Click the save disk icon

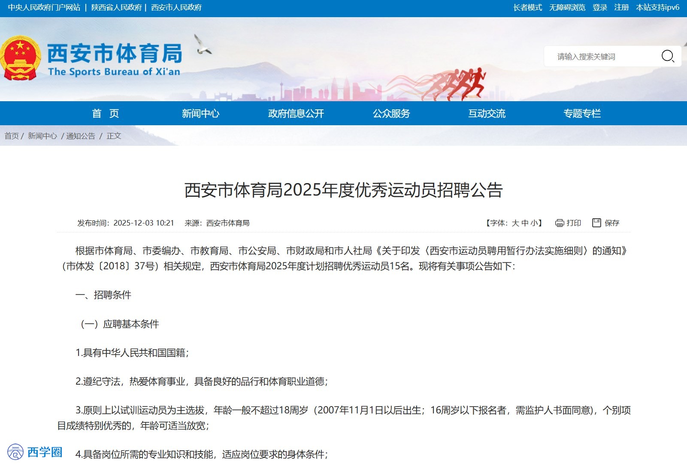click(596, 223)
